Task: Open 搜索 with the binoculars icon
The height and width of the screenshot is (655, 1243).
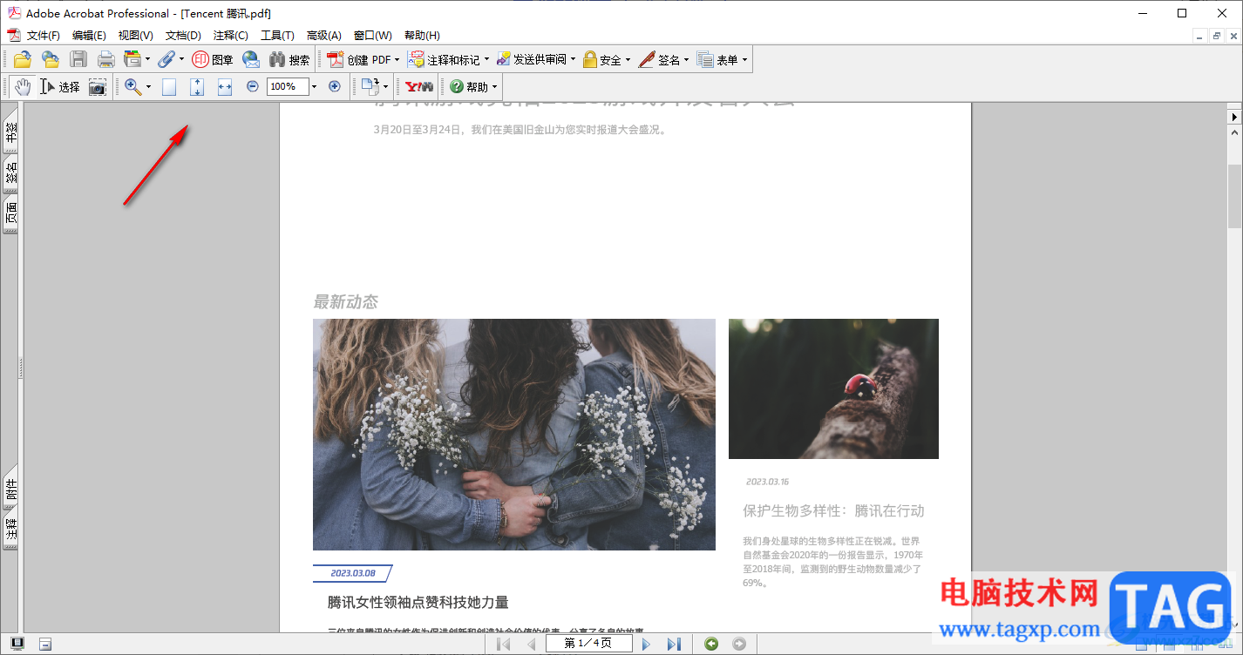Action: 289,59
